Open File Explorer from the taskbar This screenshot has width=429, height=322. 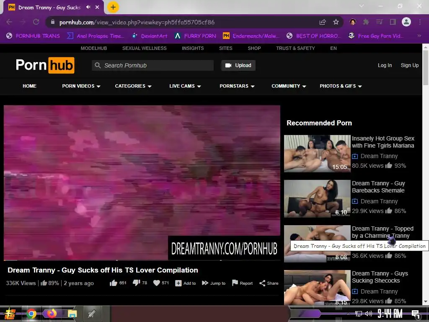[72, 314]
